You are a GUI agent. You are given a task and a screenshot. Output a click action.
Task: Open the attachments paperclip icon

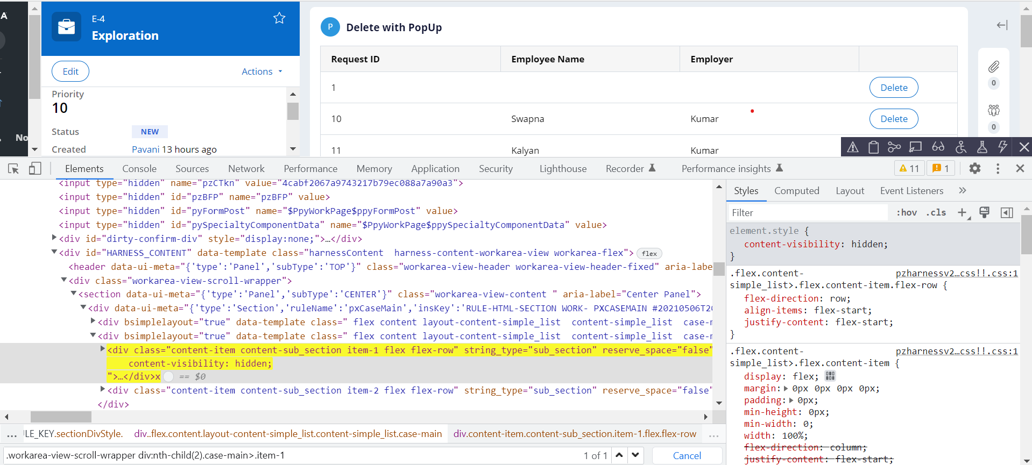994,67
